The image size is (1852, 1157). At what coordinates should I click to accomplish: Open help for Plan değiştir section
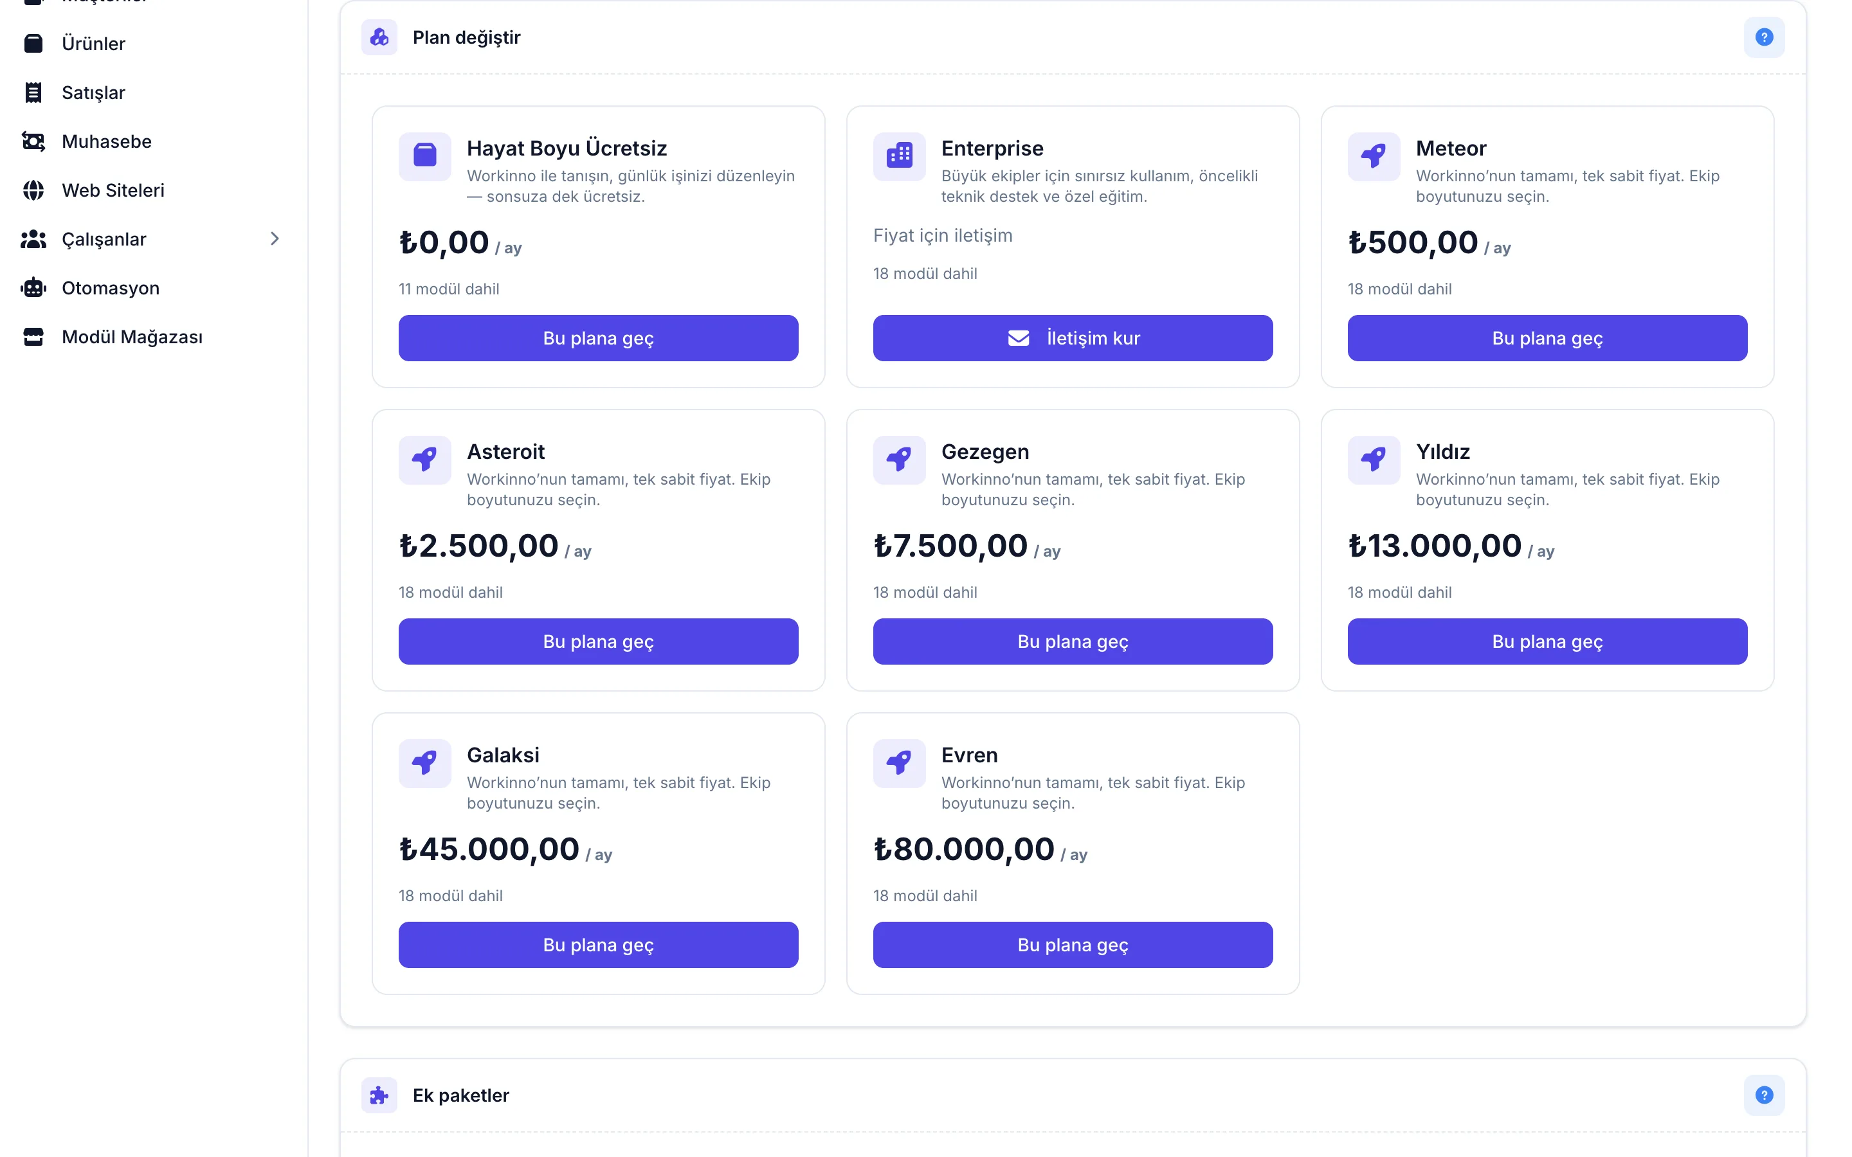[x=1764, y=37]
